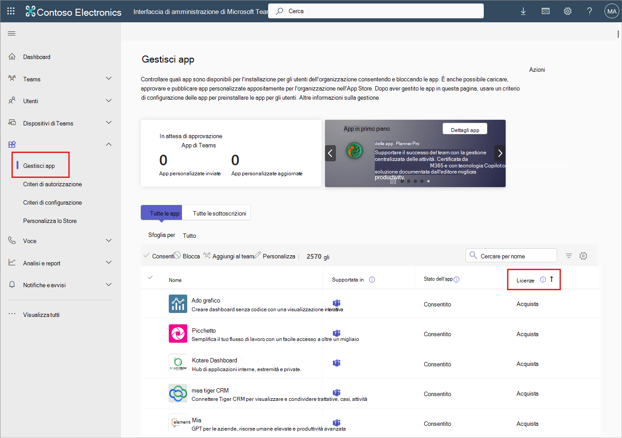Viewport: 622px width, 438px height.
Task: Show previous featured app in carousel
Action: point(330,153)
